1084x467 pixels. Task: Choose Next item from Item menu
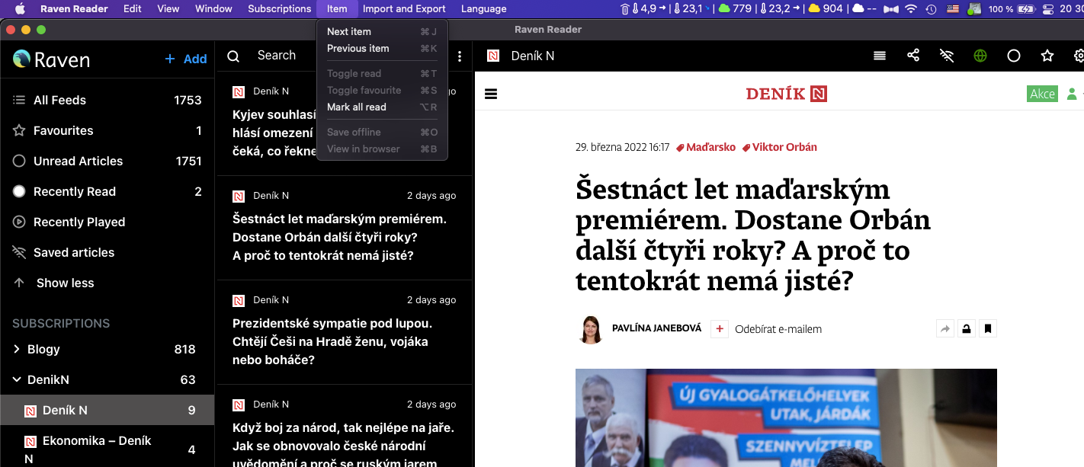coord(382,31)
